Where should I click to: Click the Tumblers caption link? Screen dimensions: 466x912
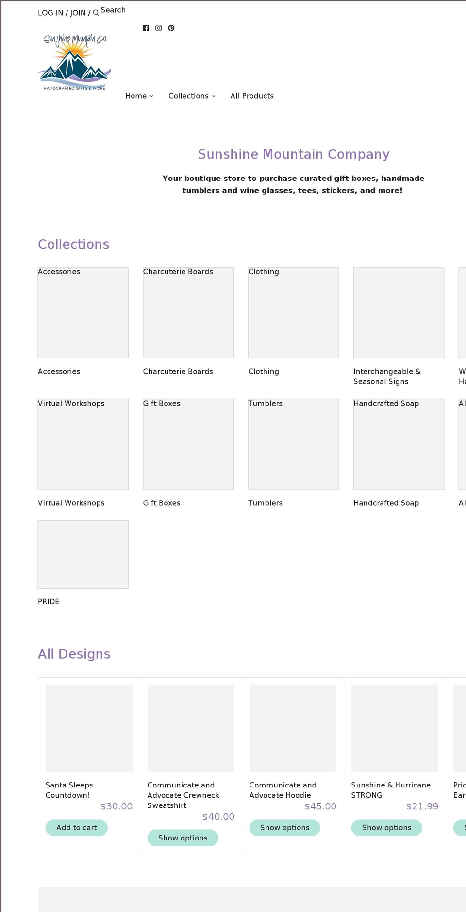[265, 503]
